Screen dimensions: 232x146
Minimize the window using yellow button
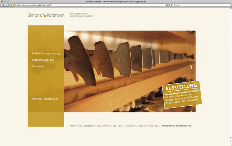(5, 1)
